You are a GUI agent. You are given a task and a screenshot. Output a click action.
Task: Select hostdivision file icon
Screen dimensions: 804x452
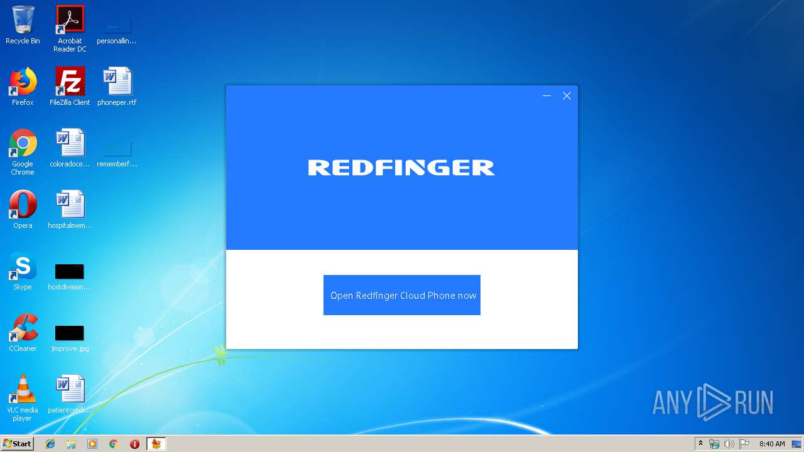pyautogui.click(x=70, y=276)
